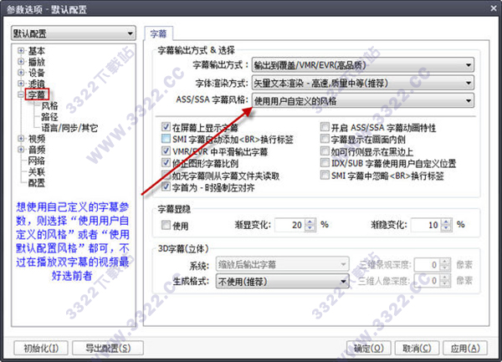502x362 pixels.
Task: Uncheck 在屏幕上显示字幕
Action: pos(166,127)
